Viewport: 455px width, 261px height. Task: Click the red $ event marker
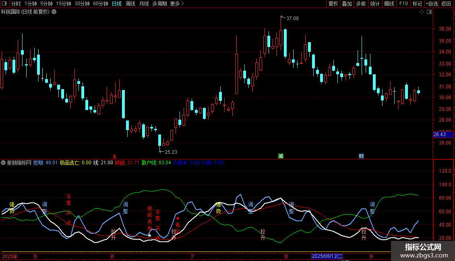[x=115, y=156]
